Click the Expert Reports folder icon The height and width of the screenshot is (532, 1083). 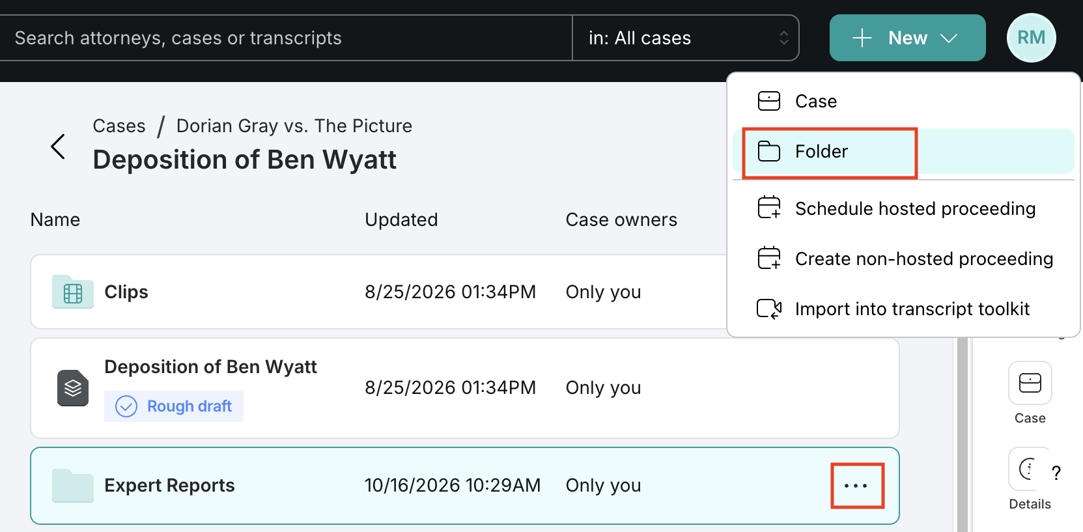(73, 486)
